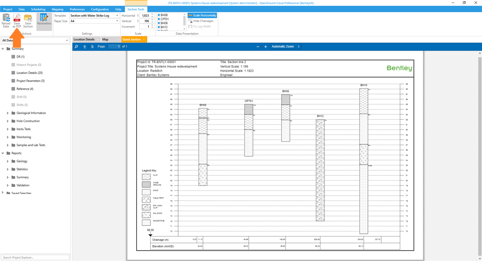The height and width of the screenshot is (261, 482).
Task: Toggle BH08 location checkbox
Action: [159, 15]
